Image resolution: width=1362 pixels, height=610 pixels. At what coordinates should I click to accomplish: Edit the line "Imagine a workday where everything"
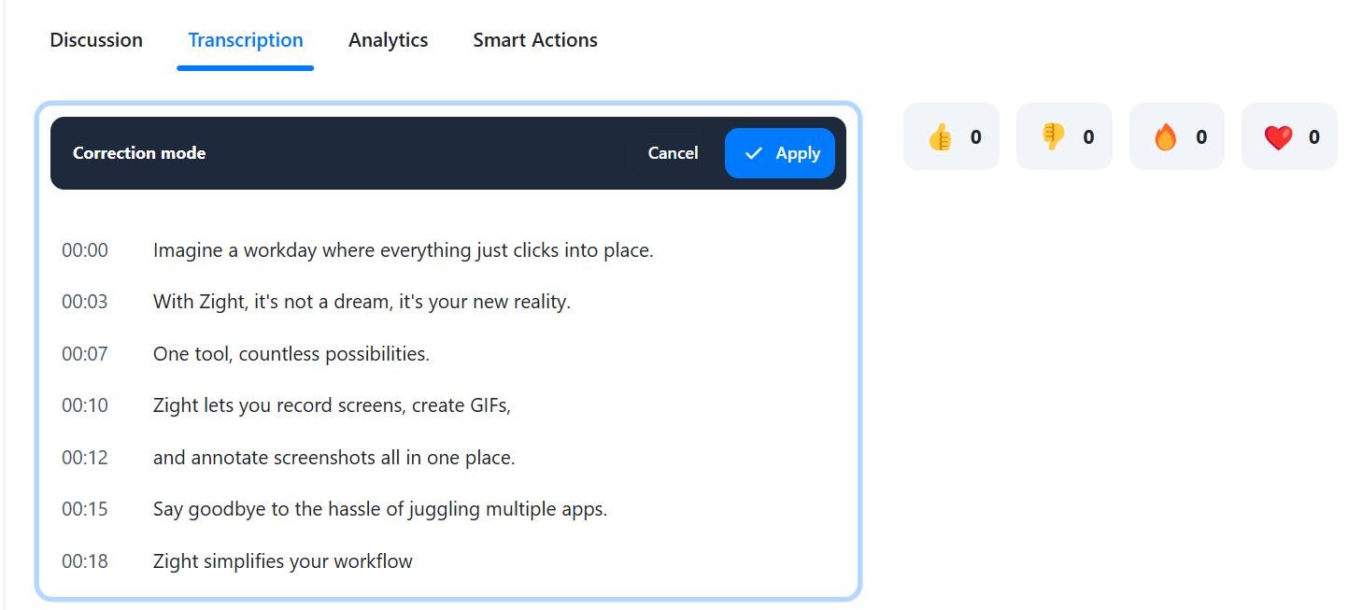[403, 250]
